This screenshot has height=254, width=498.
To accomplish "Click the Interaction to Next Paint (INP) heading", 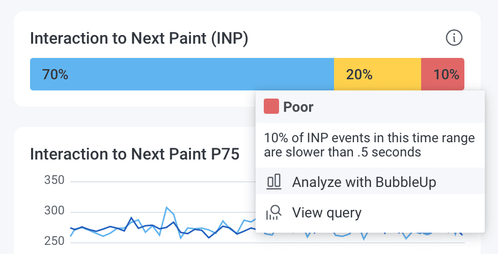I will click(139, 39).
